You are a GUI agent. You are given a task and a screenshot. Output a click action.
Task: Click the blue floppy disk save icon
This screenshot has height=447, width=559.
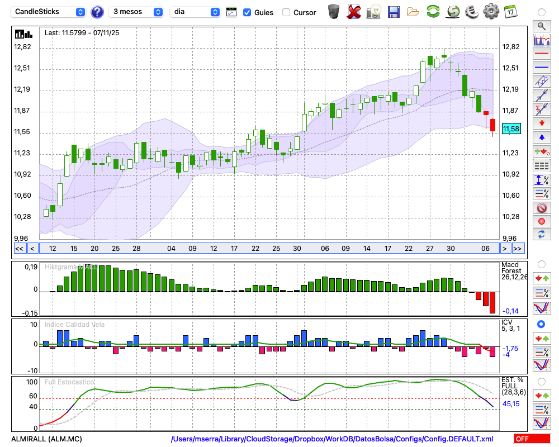[x=394, y=11]
